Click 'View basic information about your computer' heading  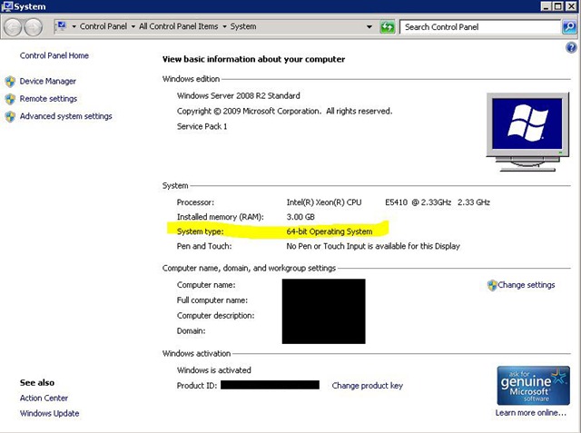[253, 59]
